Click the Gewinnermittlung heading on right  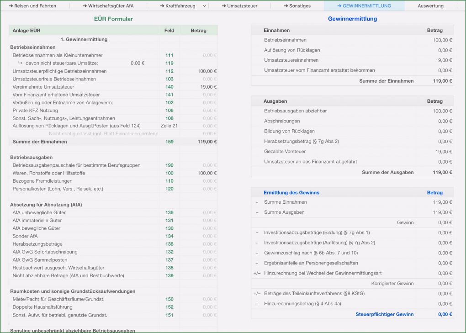pyautogui.click(x=352, y=19)
